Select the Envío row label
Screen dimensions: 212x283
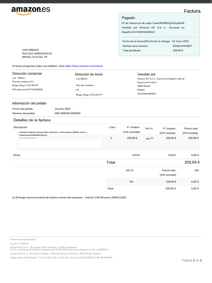17,155
